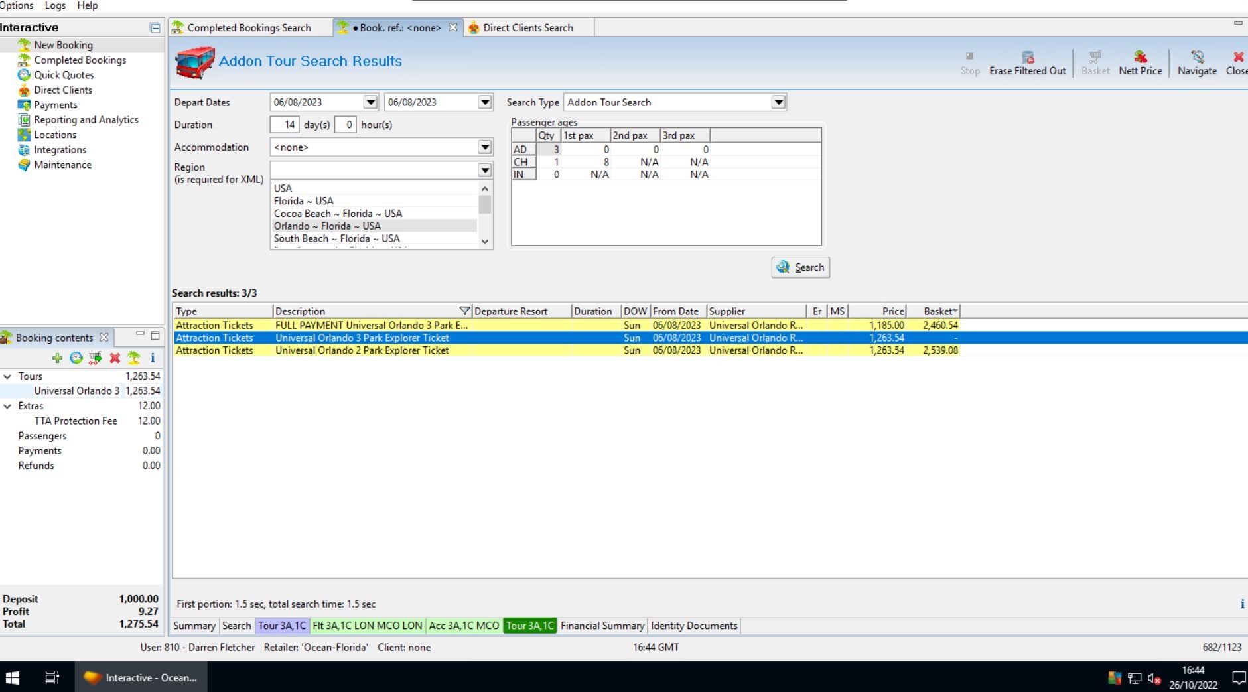Click the Nett Price toolbar button
The width and height of the screenshot is (1248, 692).
coord(1140,63)
